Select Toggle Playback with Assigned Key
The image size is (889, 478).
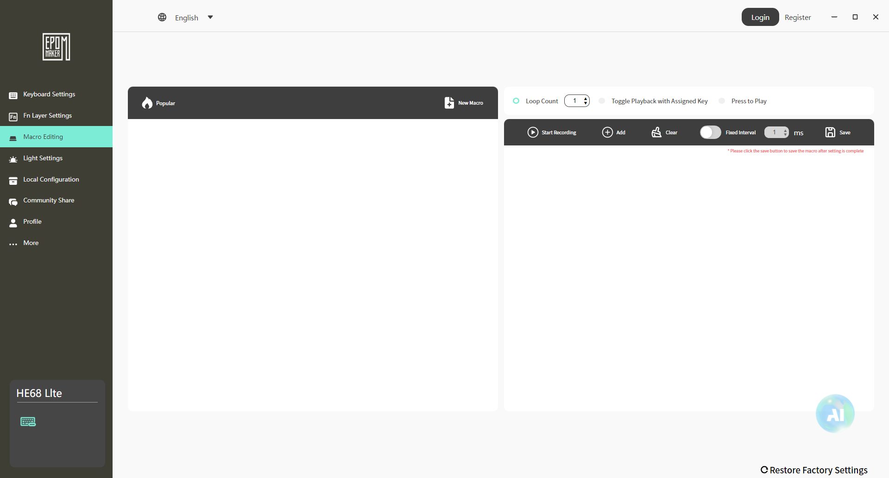pyautogui.click(x=602, y=101)
